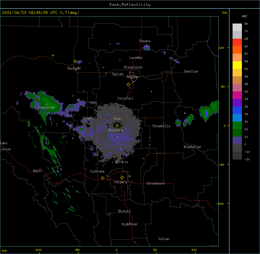This screenshot has width=260, height=254.
Task: Click the Didsbury town label
Action: tap(116, 130)
